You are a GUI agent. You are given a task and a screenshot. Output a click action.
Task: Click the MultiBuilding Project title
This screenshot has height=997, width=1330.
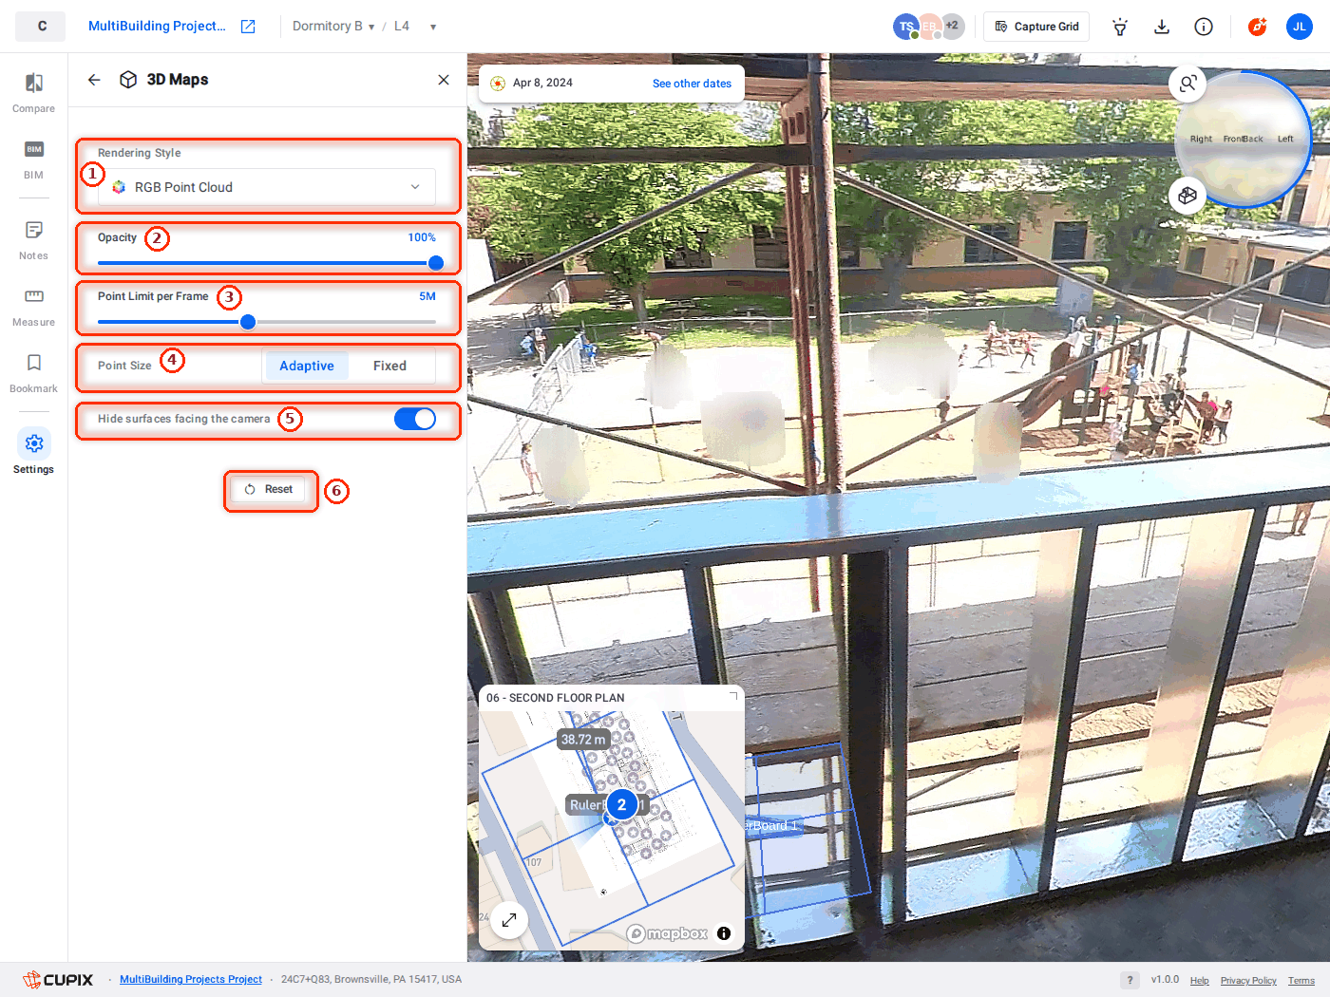click(x=157, y=27)
